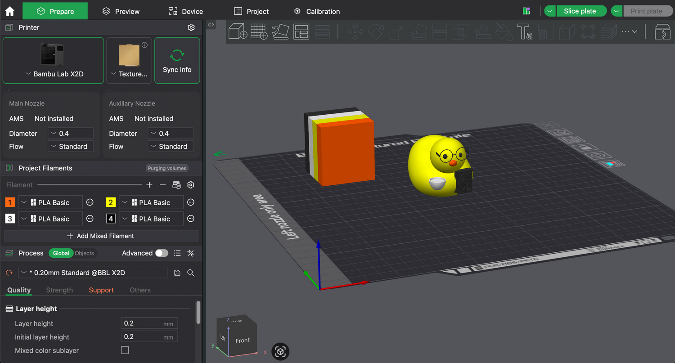Open the Calibration tab

click(317, 11)
